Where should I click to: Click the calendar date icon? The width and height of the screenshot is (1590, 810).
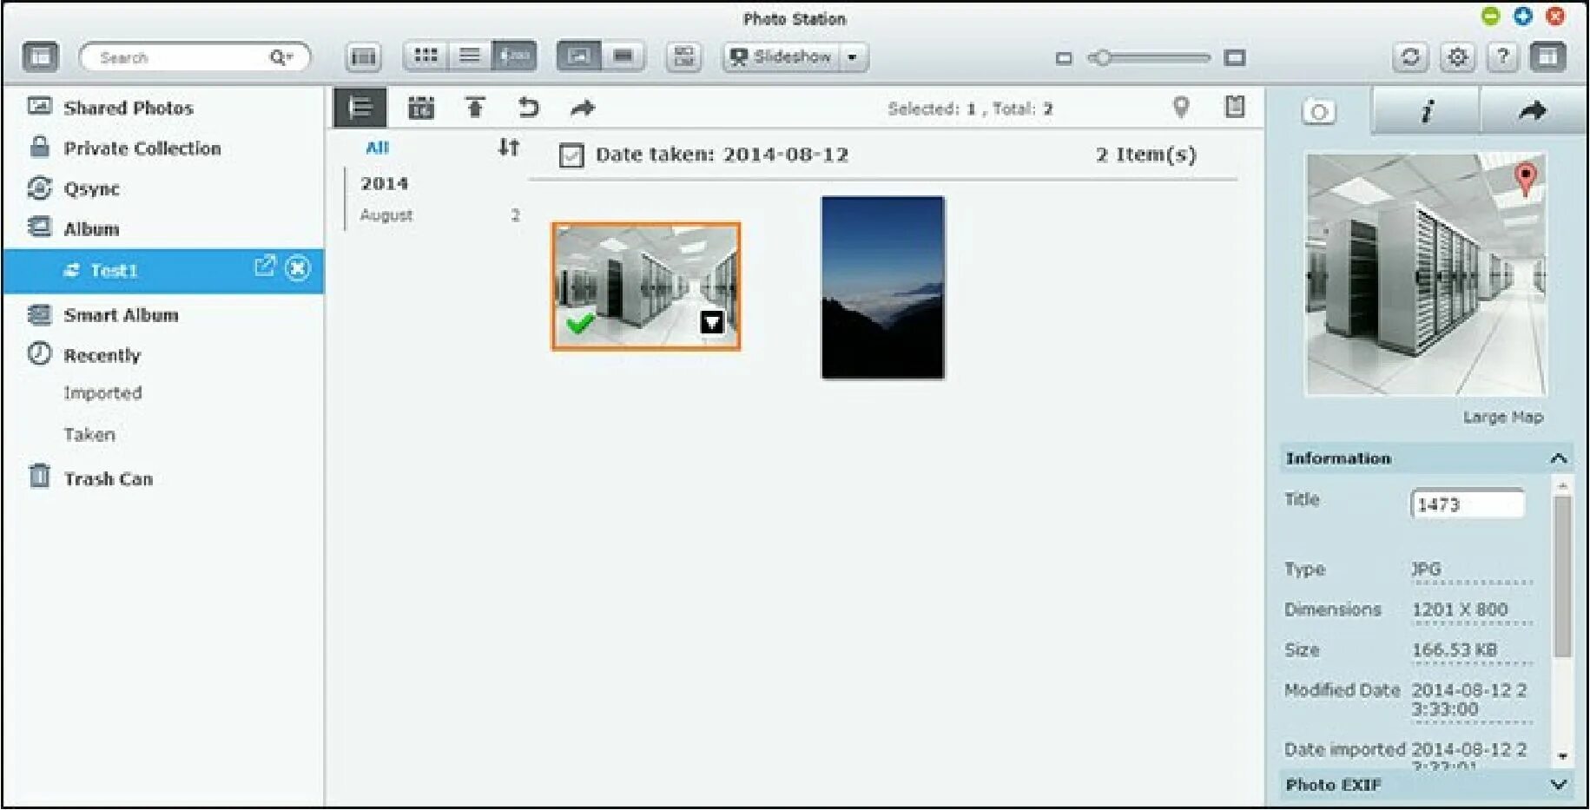pos(421,108)
